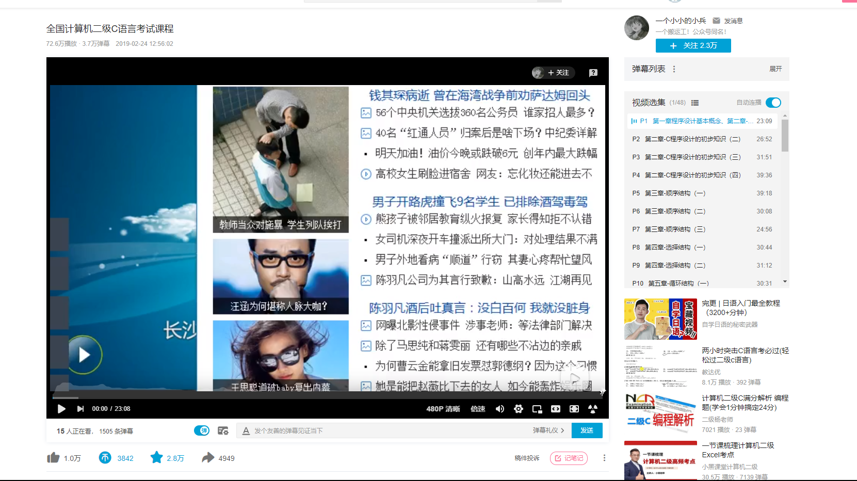
Task: Open uploader avatar profile
Action: 637,28
